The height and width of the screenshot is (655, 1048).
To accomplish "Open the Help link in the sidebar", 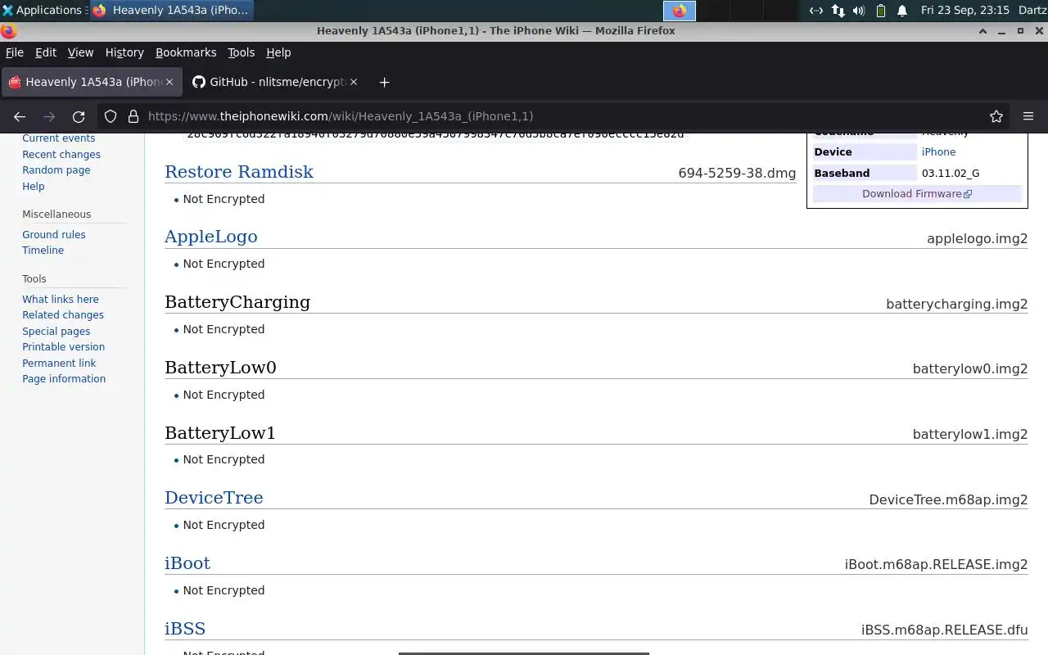I will coord(34,187).
